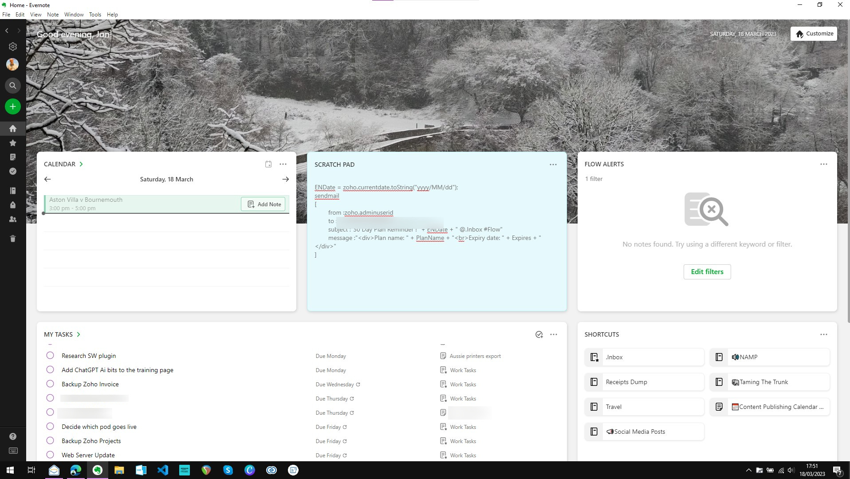Open the Windows notification center
This screenshot has width=850, height=479.
coord(837,471)
